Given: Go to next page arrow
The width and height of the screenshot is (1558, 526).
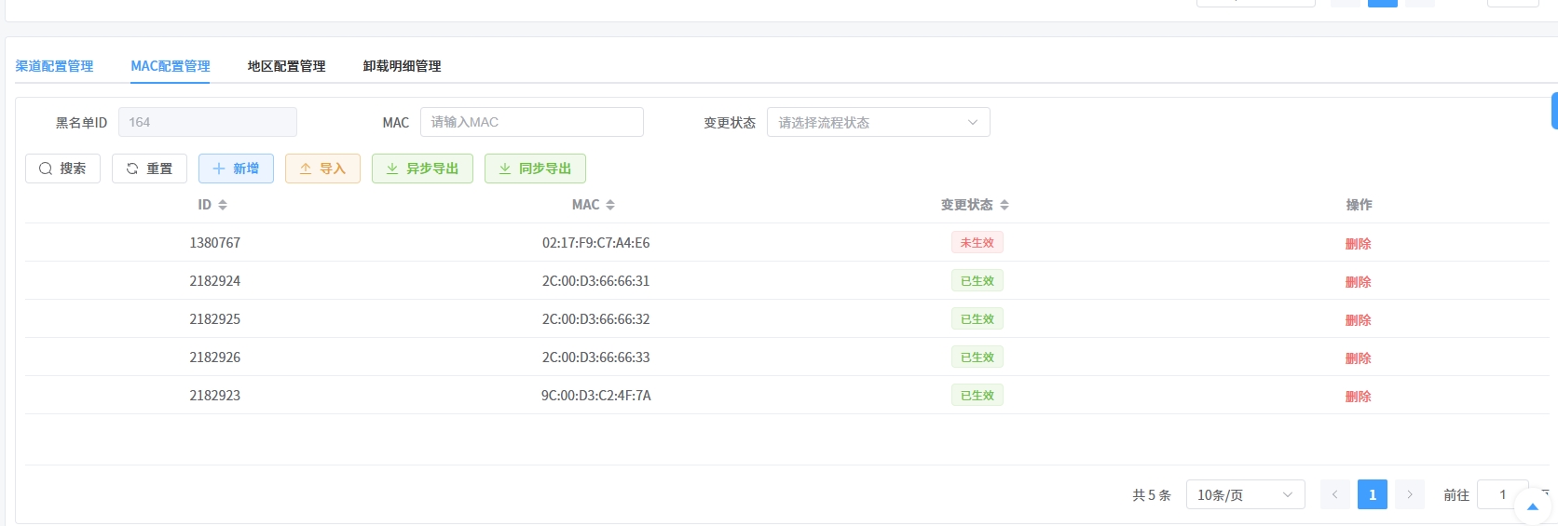Looking at the screenshot, I should 1409,494.
